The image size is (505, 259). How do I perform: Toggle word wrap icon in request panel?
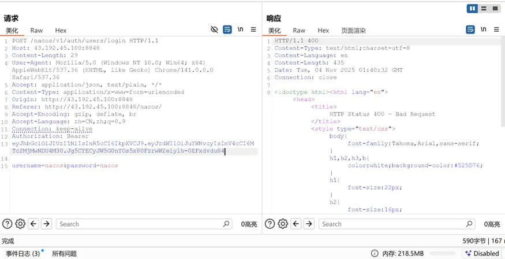[x=227, y=29]
